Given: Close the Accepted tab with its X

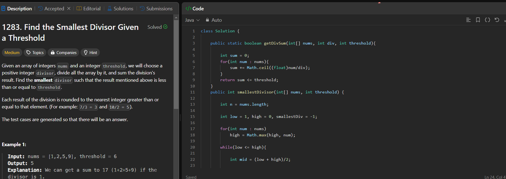Looking at the screenshot, I should click(x=69, y=8).
